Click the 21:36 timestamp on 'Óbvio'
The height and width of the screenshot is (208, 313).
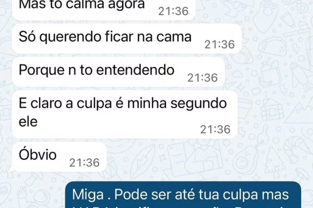[x=85, y=163]
